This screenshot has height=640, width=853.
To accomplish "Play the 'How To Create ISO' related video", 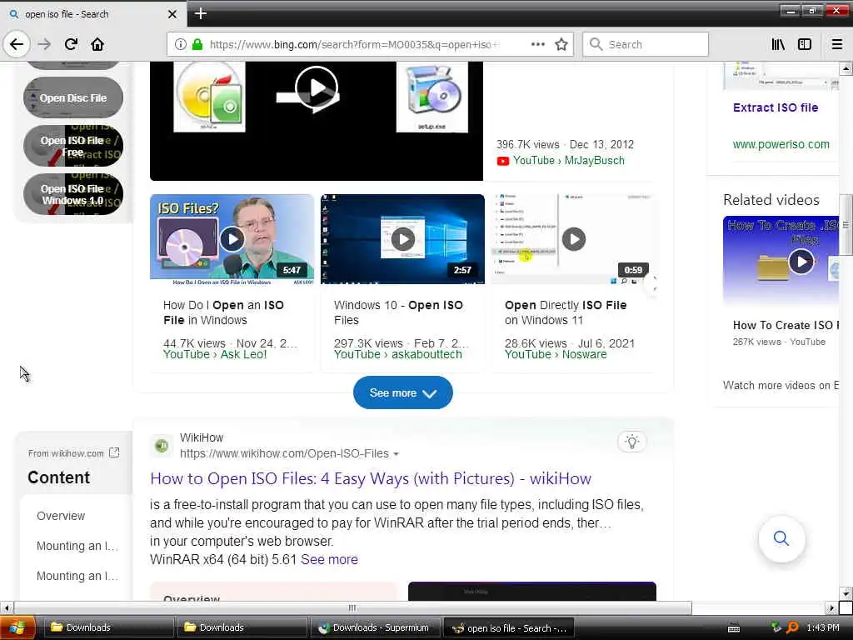I will (801, 262).
